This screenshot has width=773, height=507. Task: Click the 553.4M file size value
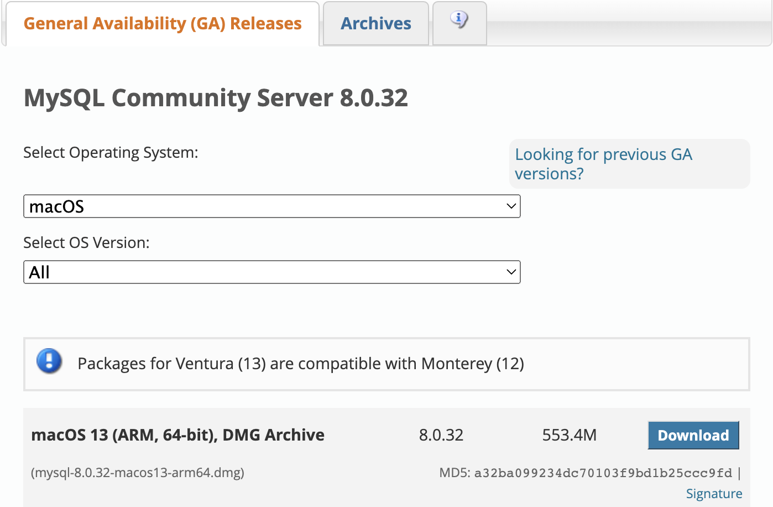tap(570, 435)
